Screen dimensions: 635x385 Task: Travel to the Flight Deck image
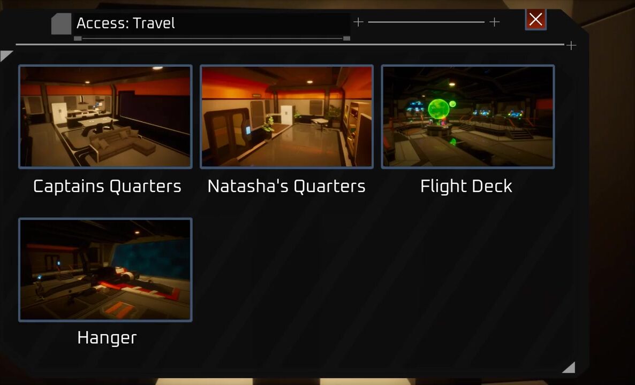coord(468,117)
